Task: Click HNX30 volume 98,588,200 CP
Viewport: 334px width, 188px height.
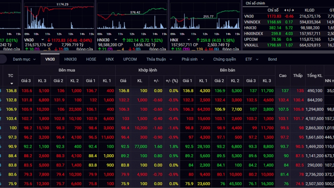Action: tap(110, 45)
